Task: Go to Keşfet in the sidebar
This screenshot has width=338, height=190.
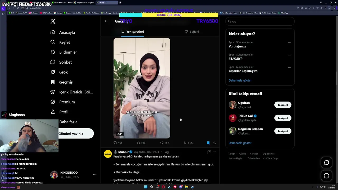Action: point(60,42)
